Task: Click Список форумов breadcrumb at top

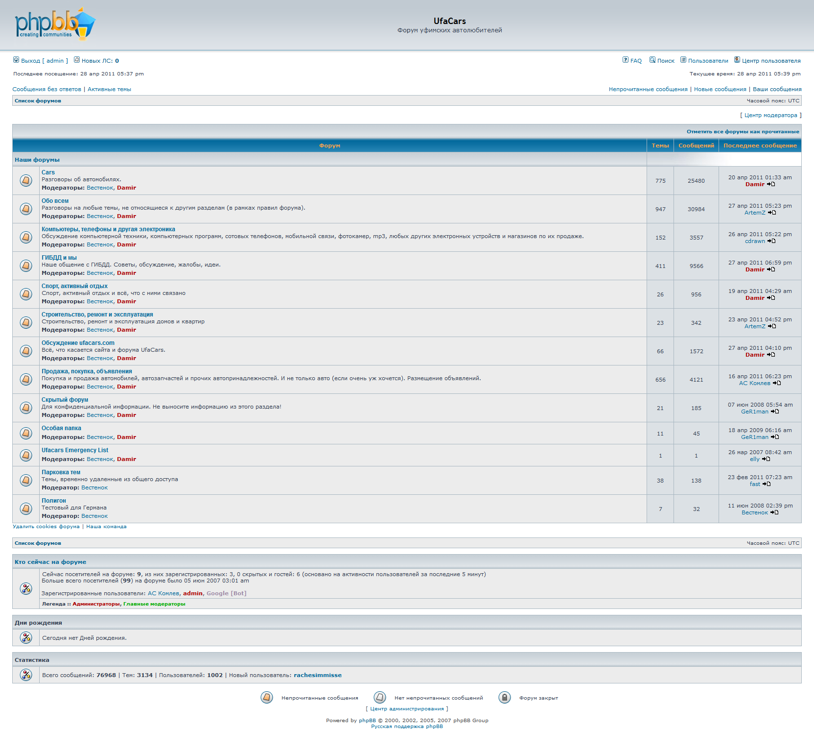Action: [38, 100]
